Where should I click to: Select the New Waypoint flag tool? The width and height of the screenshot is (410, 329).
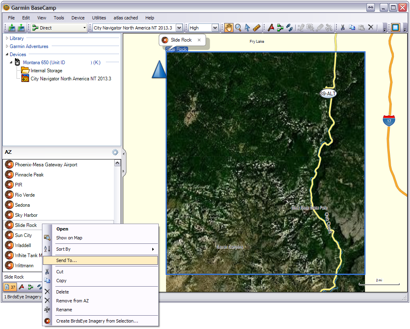pyautogui.click(x=271, y=28)
